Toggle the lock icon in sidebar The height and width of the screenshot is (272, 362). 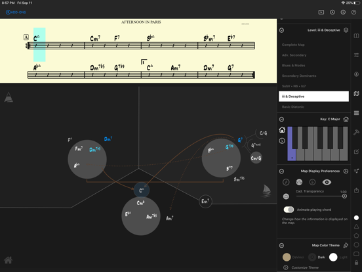(x=357, y=263)
